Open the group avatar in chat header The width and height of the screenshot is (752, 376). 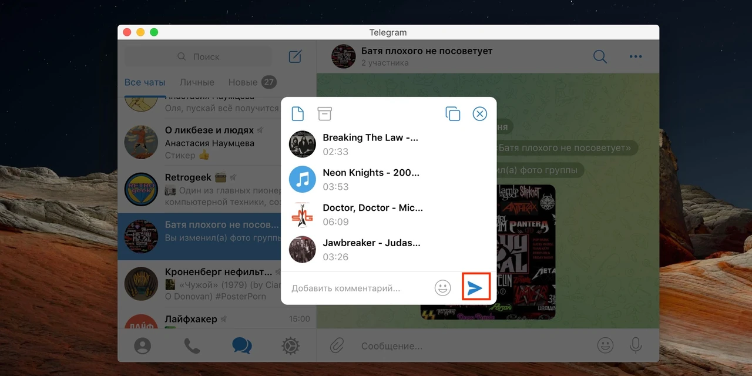(343, 56)
